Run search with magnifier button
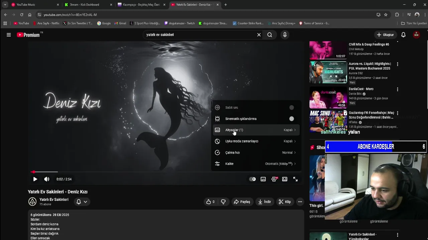This screenshot has width=428, height=240. [x=270, y=35]
